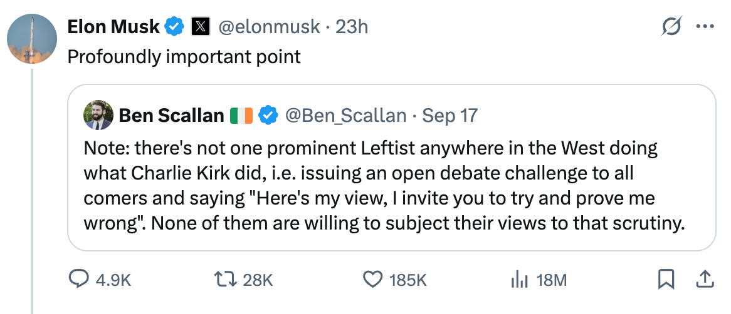Open the @elonmusk handle link
This screenshot has height=314, width=731.
pyautogui.click(x=268, y=27)
